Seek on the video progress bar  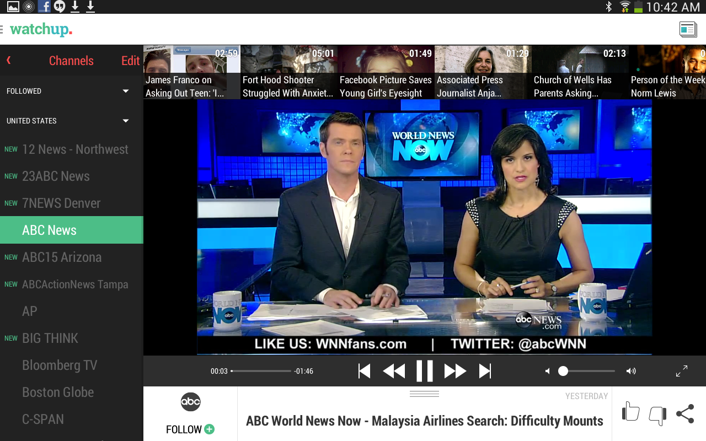(x=261, y=371)
